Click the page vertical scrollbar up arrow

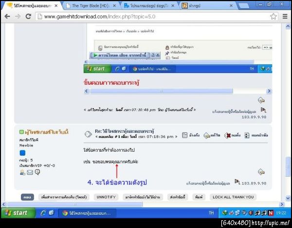288,27
